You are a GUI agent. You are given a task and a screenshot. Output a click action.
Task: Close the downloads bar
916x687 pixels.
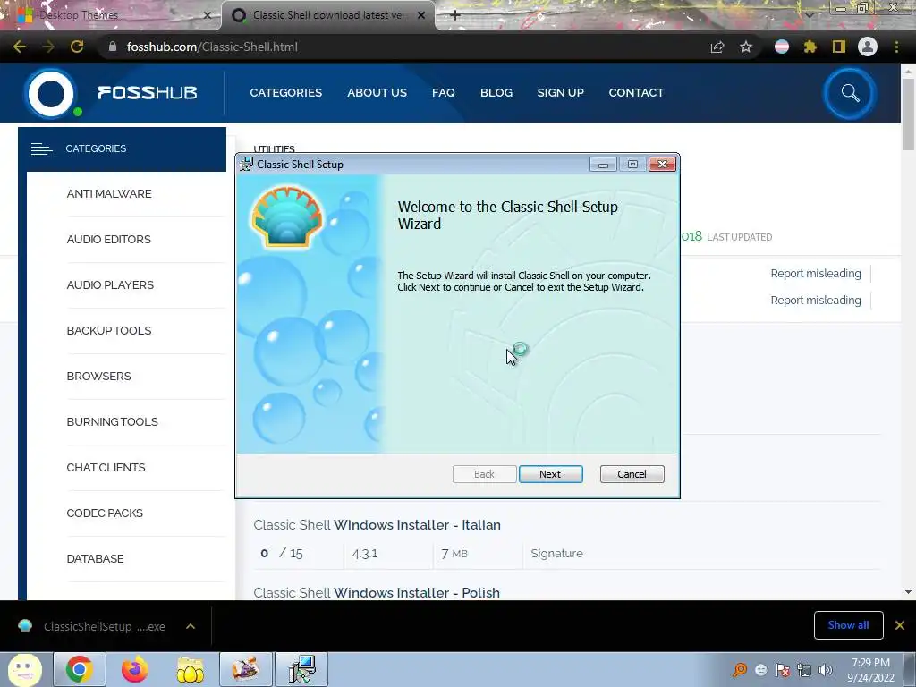[900, 625]
